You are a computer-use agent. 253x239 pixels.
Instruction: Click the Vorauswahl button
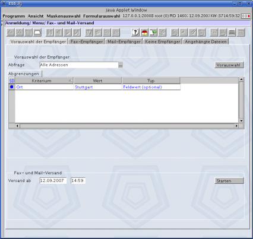tap(229, 65)
